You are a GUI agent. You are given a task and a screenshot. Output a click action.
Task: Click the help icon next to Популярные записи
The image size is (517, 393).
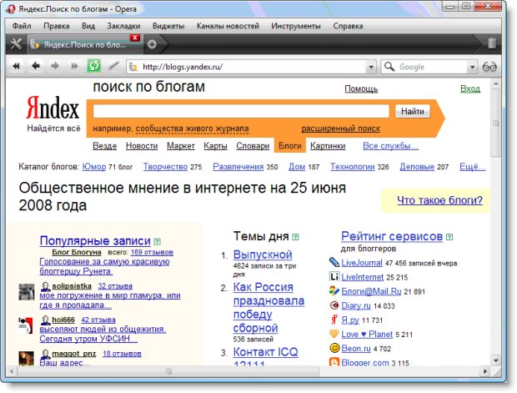pos(158,241)
